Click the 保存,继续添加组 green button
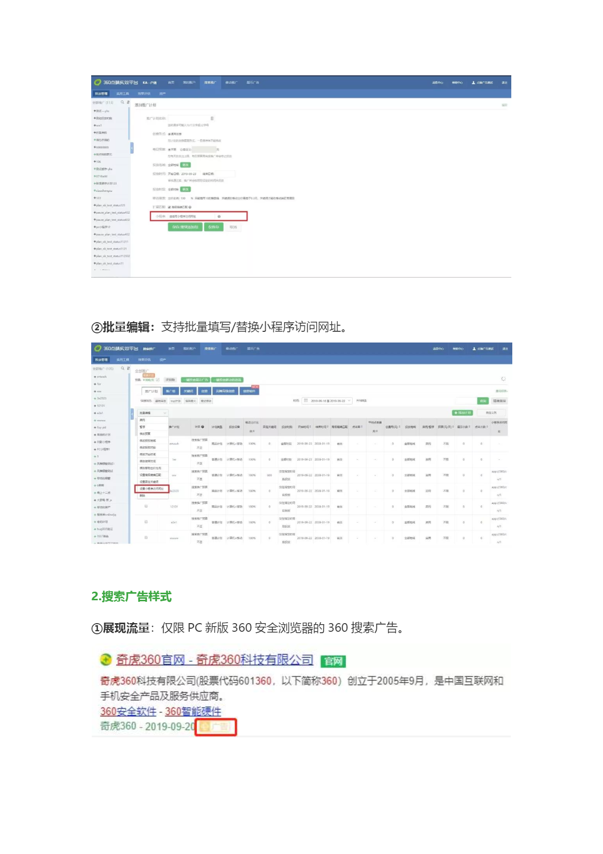The height and width of the screenshot is (854, 603). pyautogui.click(x=185, y=227)
